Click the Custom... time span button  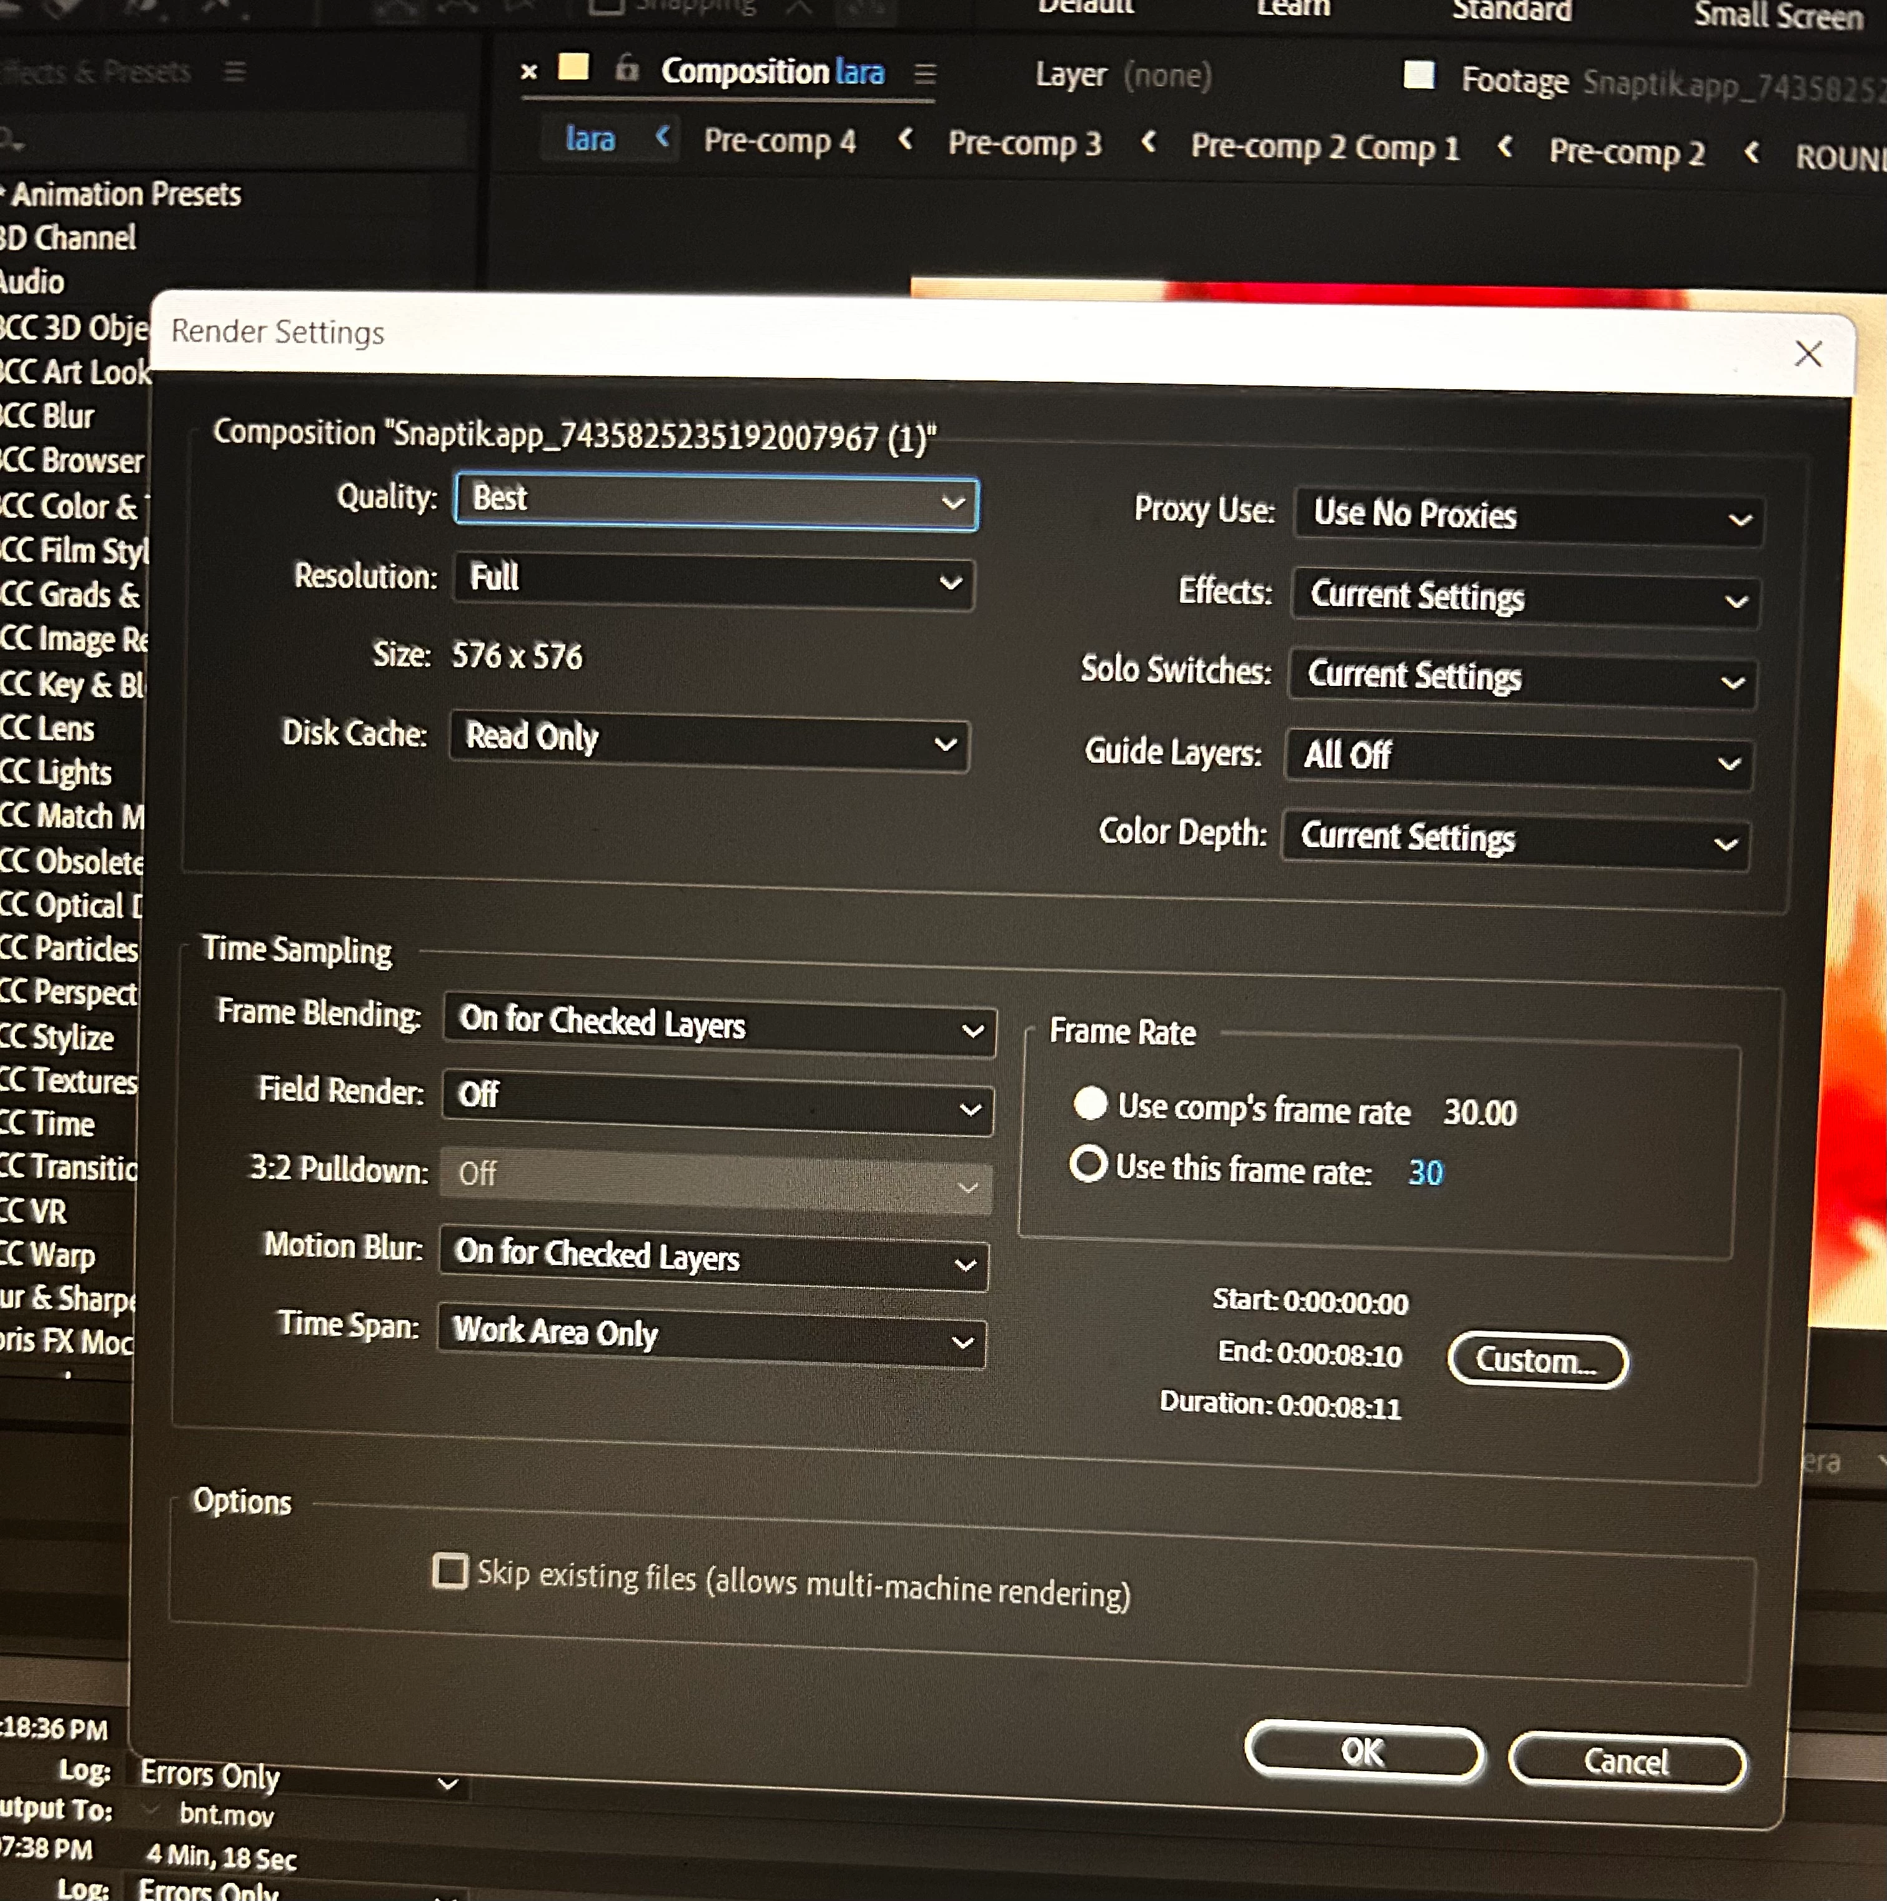coord(1536,1360)
